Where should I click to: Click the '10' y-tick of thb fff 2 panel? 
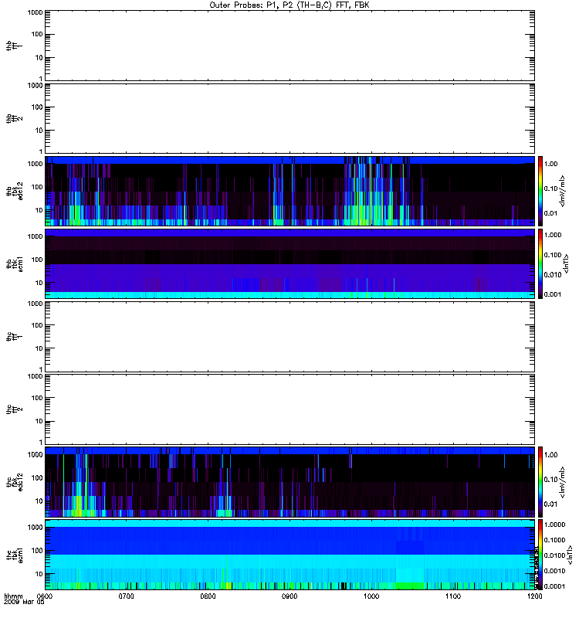(39, 130)
